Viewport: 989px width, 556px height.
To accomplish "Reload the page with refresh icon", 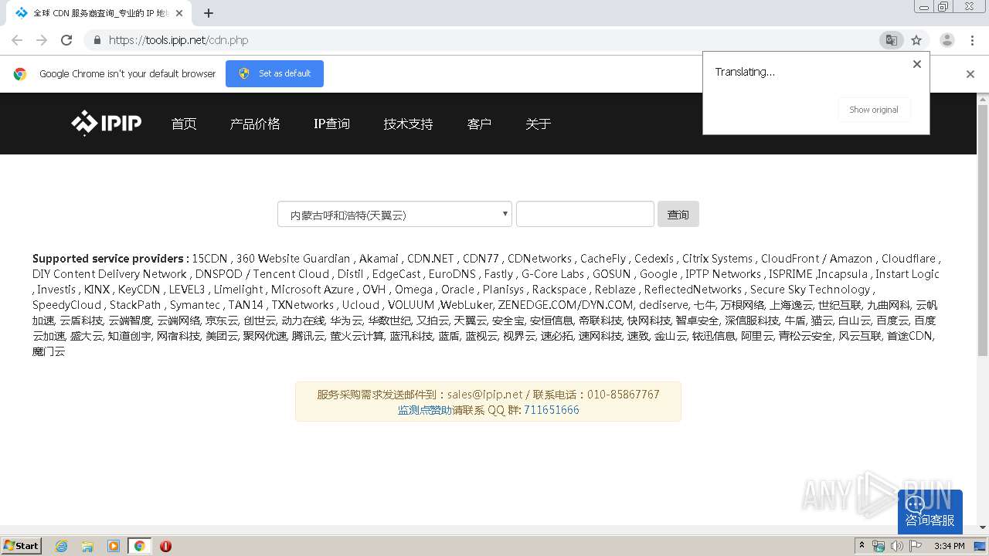I will click(66, 40).
